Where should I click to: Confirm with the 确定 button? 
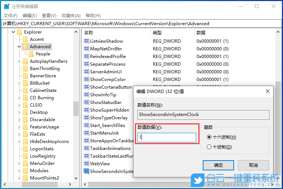[218, 165]
